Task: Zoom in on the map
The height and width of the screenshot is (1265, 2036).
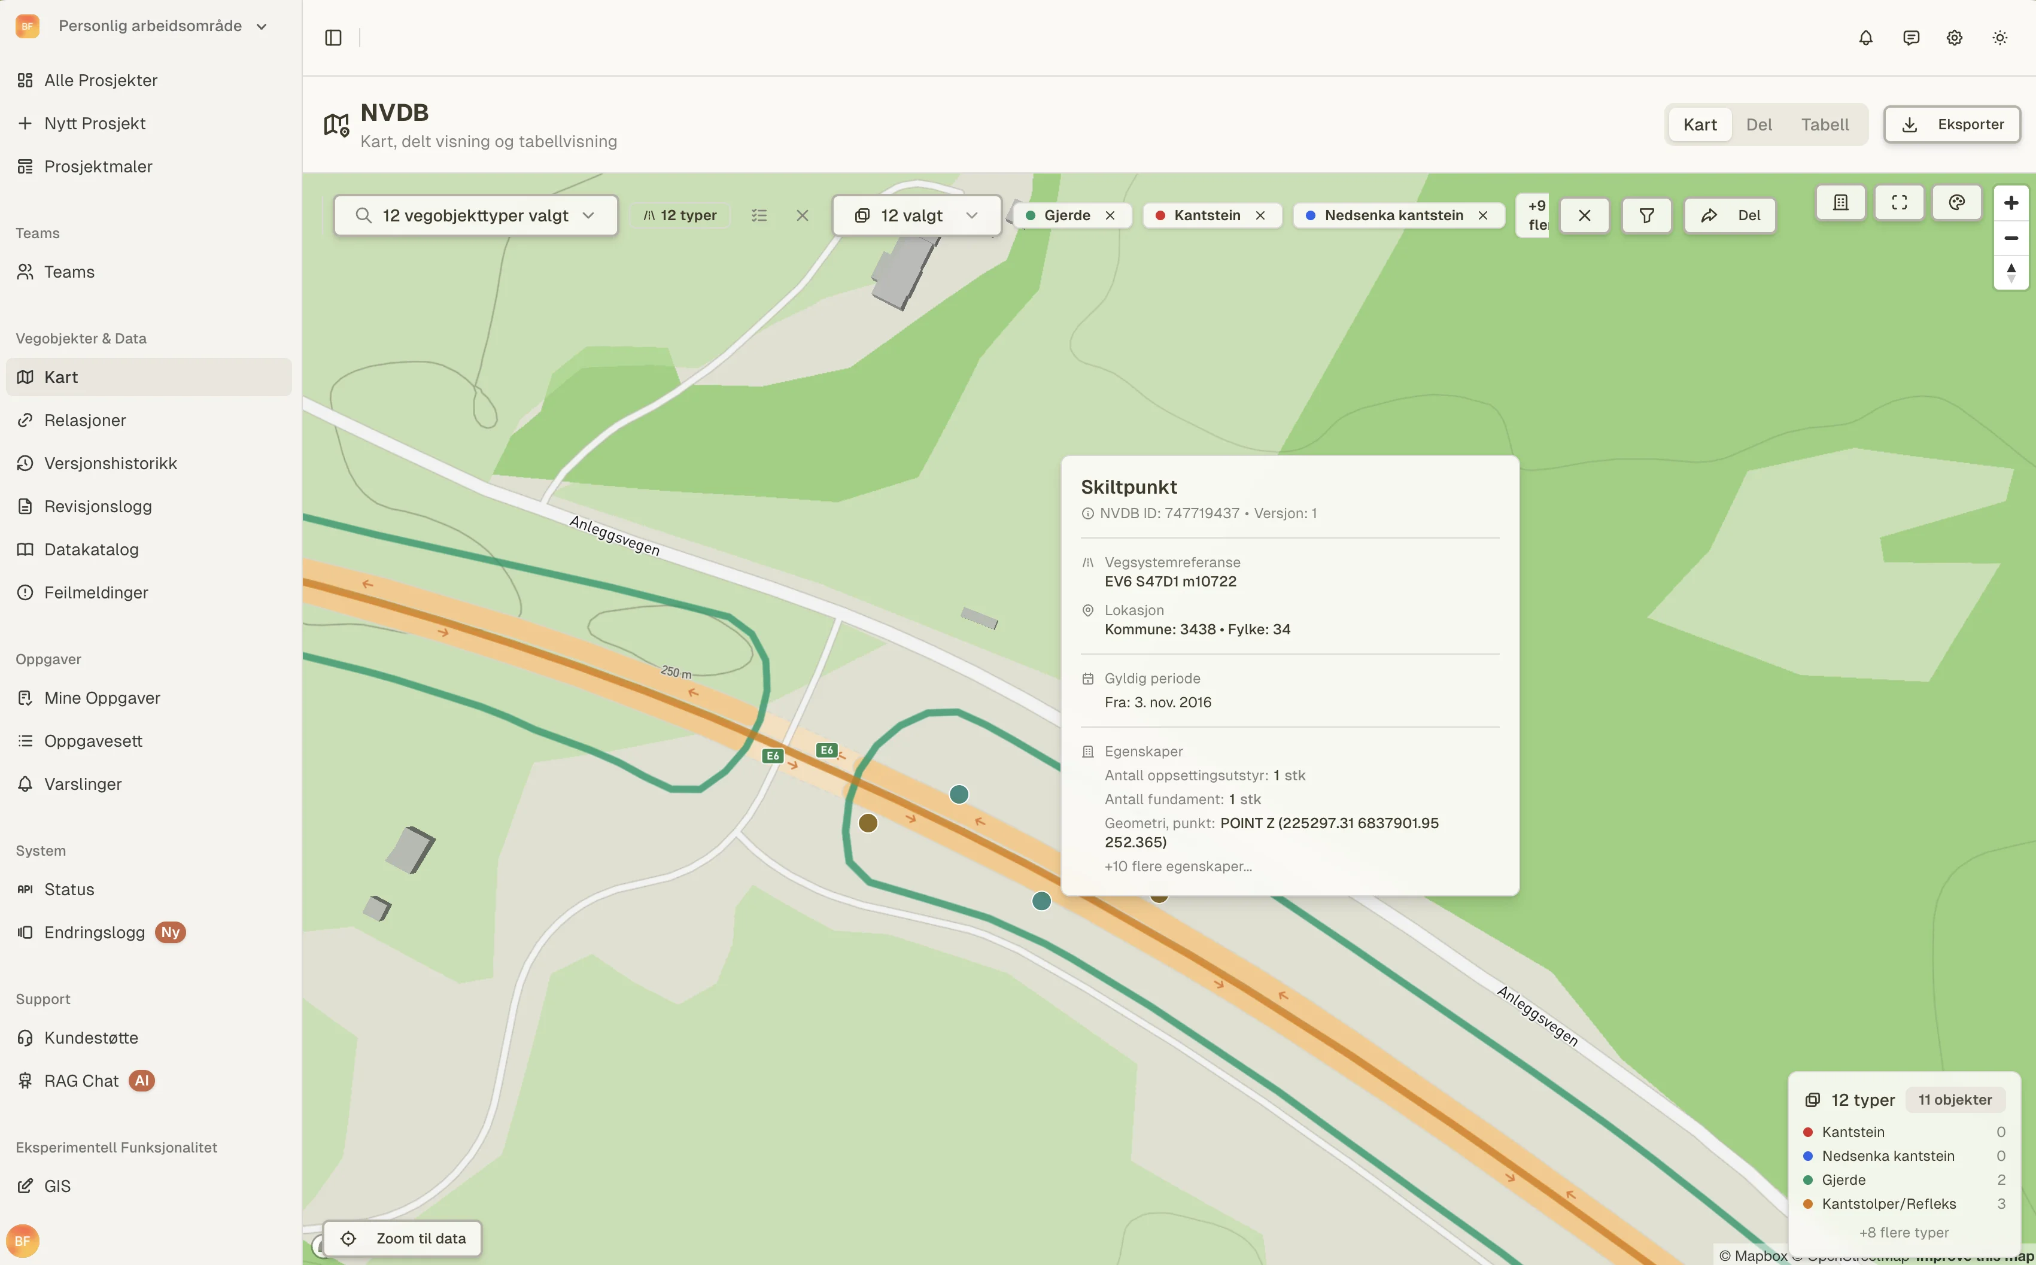Action: 2011,203
